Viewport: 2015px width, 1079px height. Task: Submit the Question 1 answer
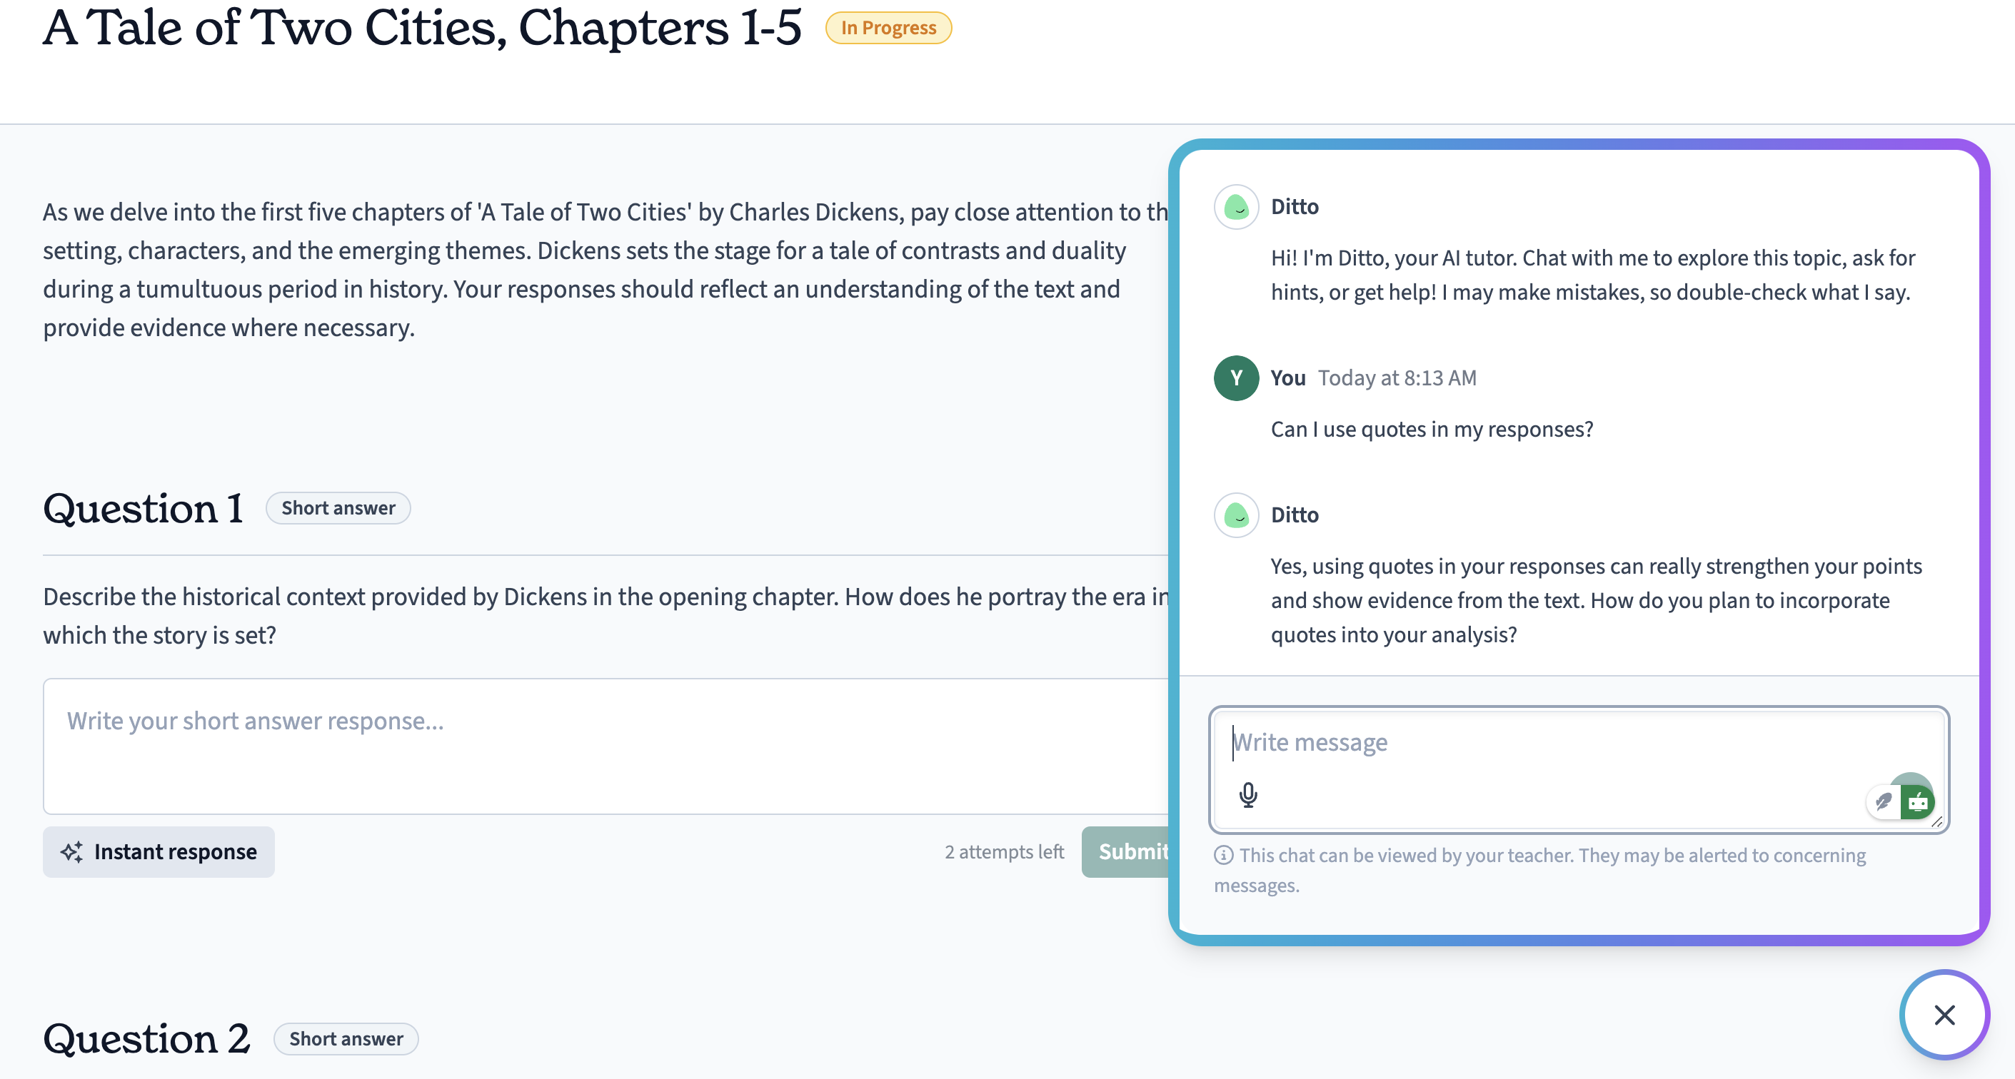[1125, 851]
